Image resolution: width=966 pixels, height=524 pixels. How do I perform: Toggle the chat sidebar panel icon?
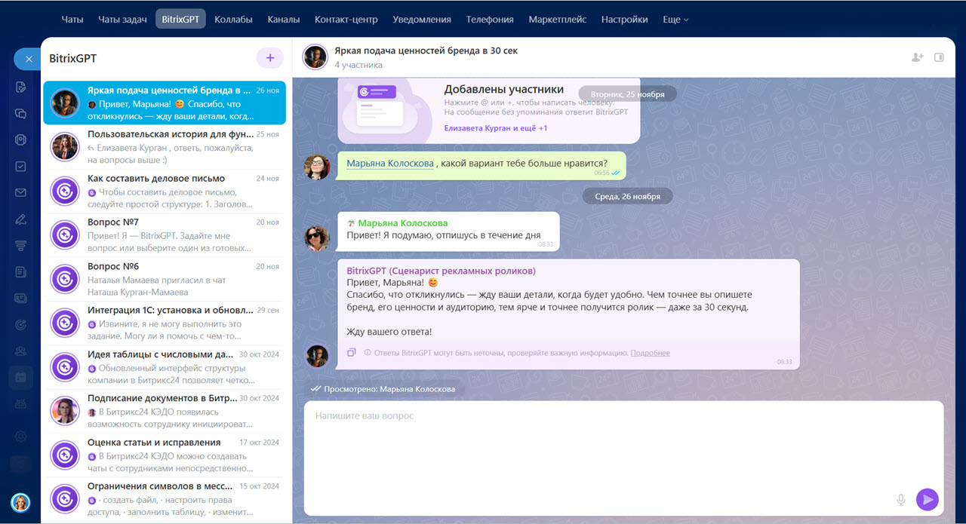tap(939, 57)
